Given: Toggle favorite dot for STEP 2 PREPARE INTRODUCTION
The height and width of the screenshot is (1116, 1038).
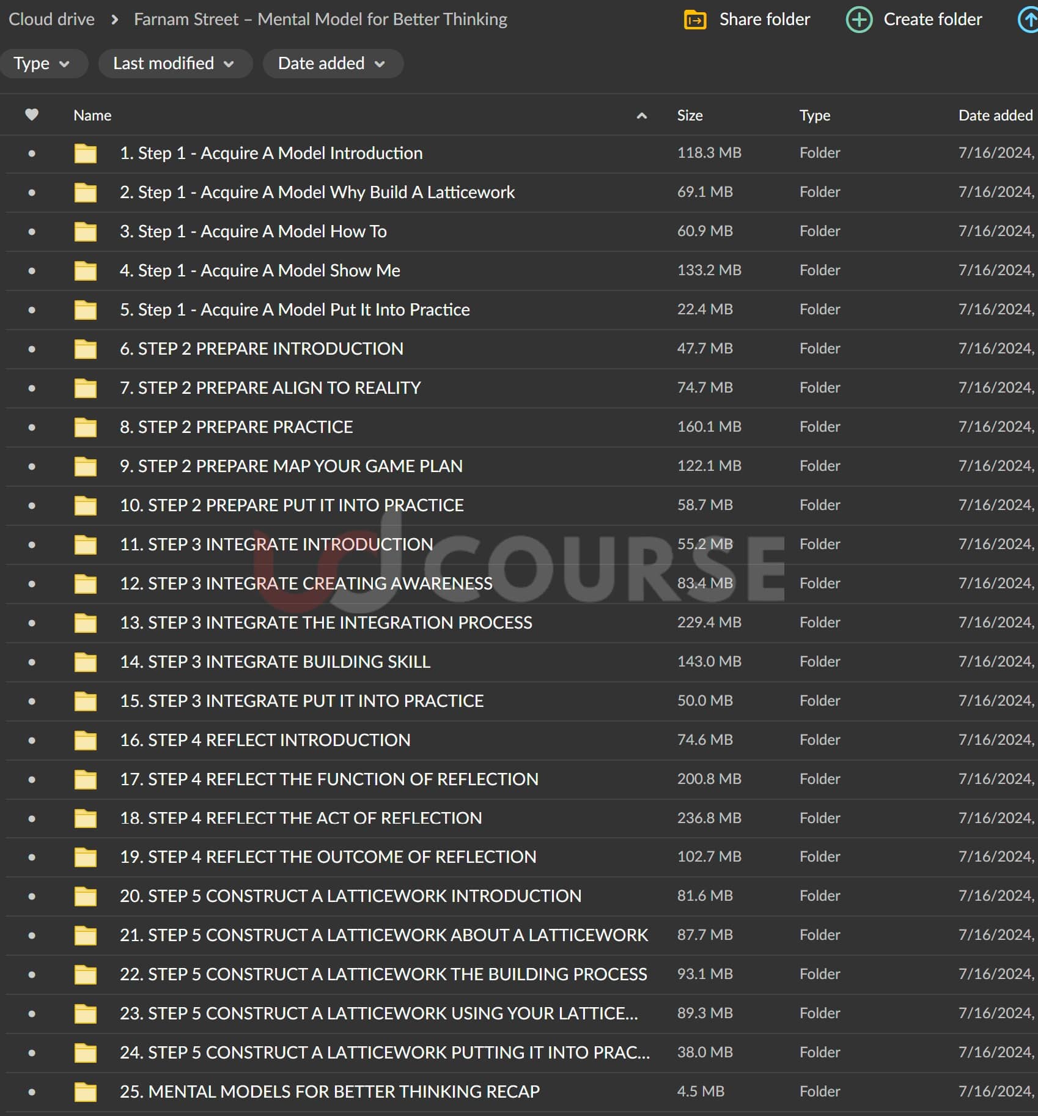Looking at the screenshot, I should (32, 349).
